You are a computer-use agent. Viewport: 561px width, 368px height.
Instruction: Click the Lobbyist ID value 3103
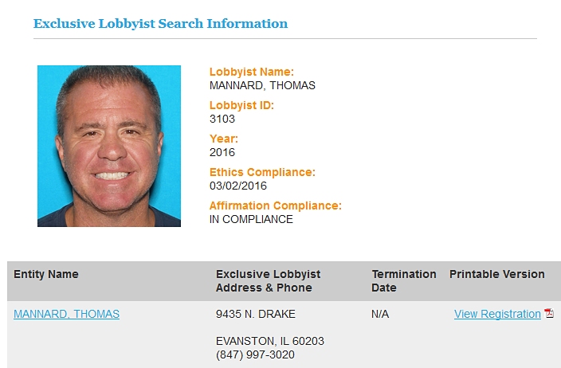[x=222, y=119]
